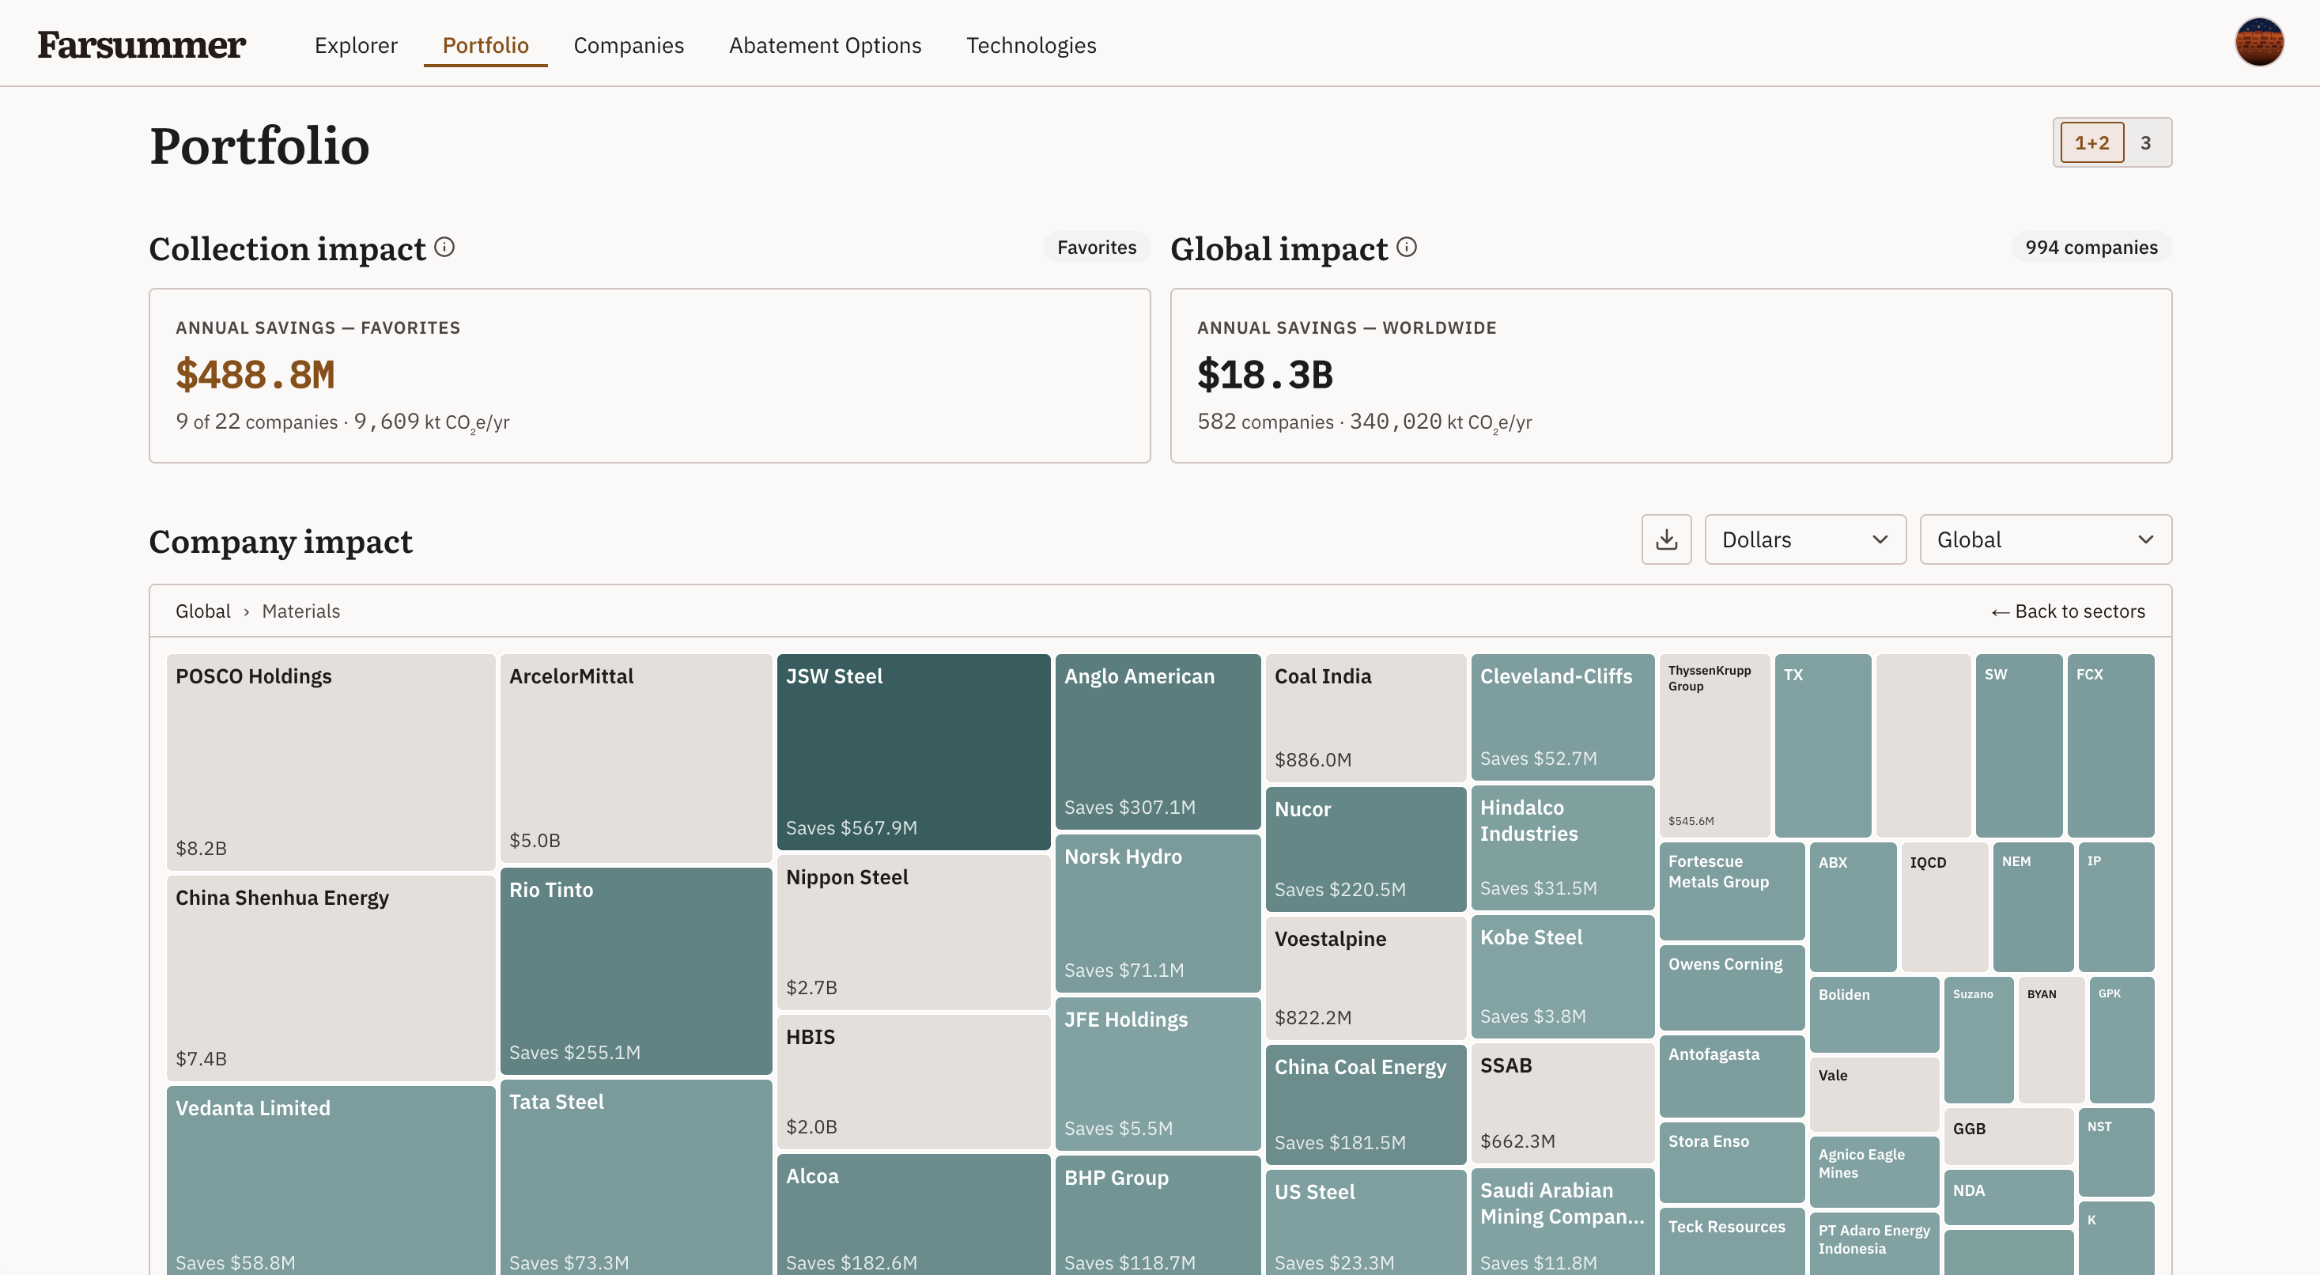
Task: Open the Technologies tab
Action: pyautogui.click(x=1031, y=45)
